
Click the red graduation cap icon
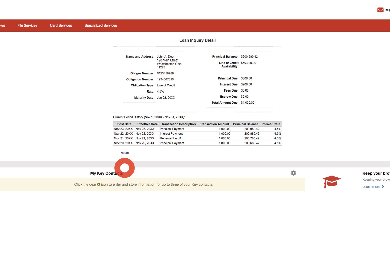[x=332, y=182]
